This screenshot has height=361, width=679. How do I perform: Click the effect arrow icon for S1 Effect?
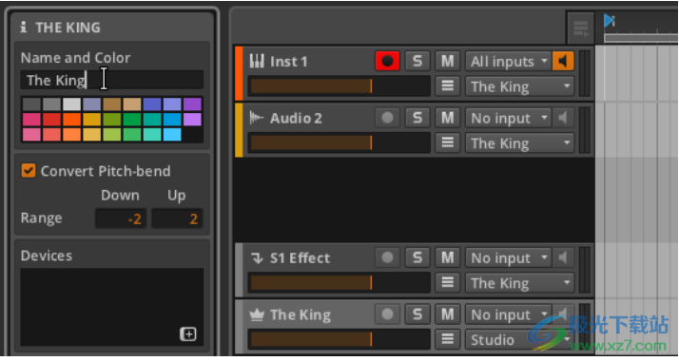click(x=257, y=258)
